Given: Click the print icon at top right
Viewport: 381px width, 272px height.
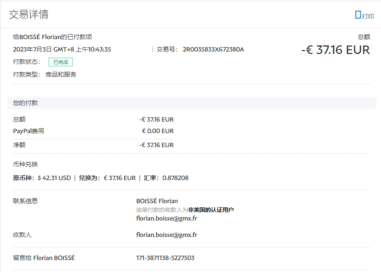Looking at the screenshot, I should coord(358,15).
